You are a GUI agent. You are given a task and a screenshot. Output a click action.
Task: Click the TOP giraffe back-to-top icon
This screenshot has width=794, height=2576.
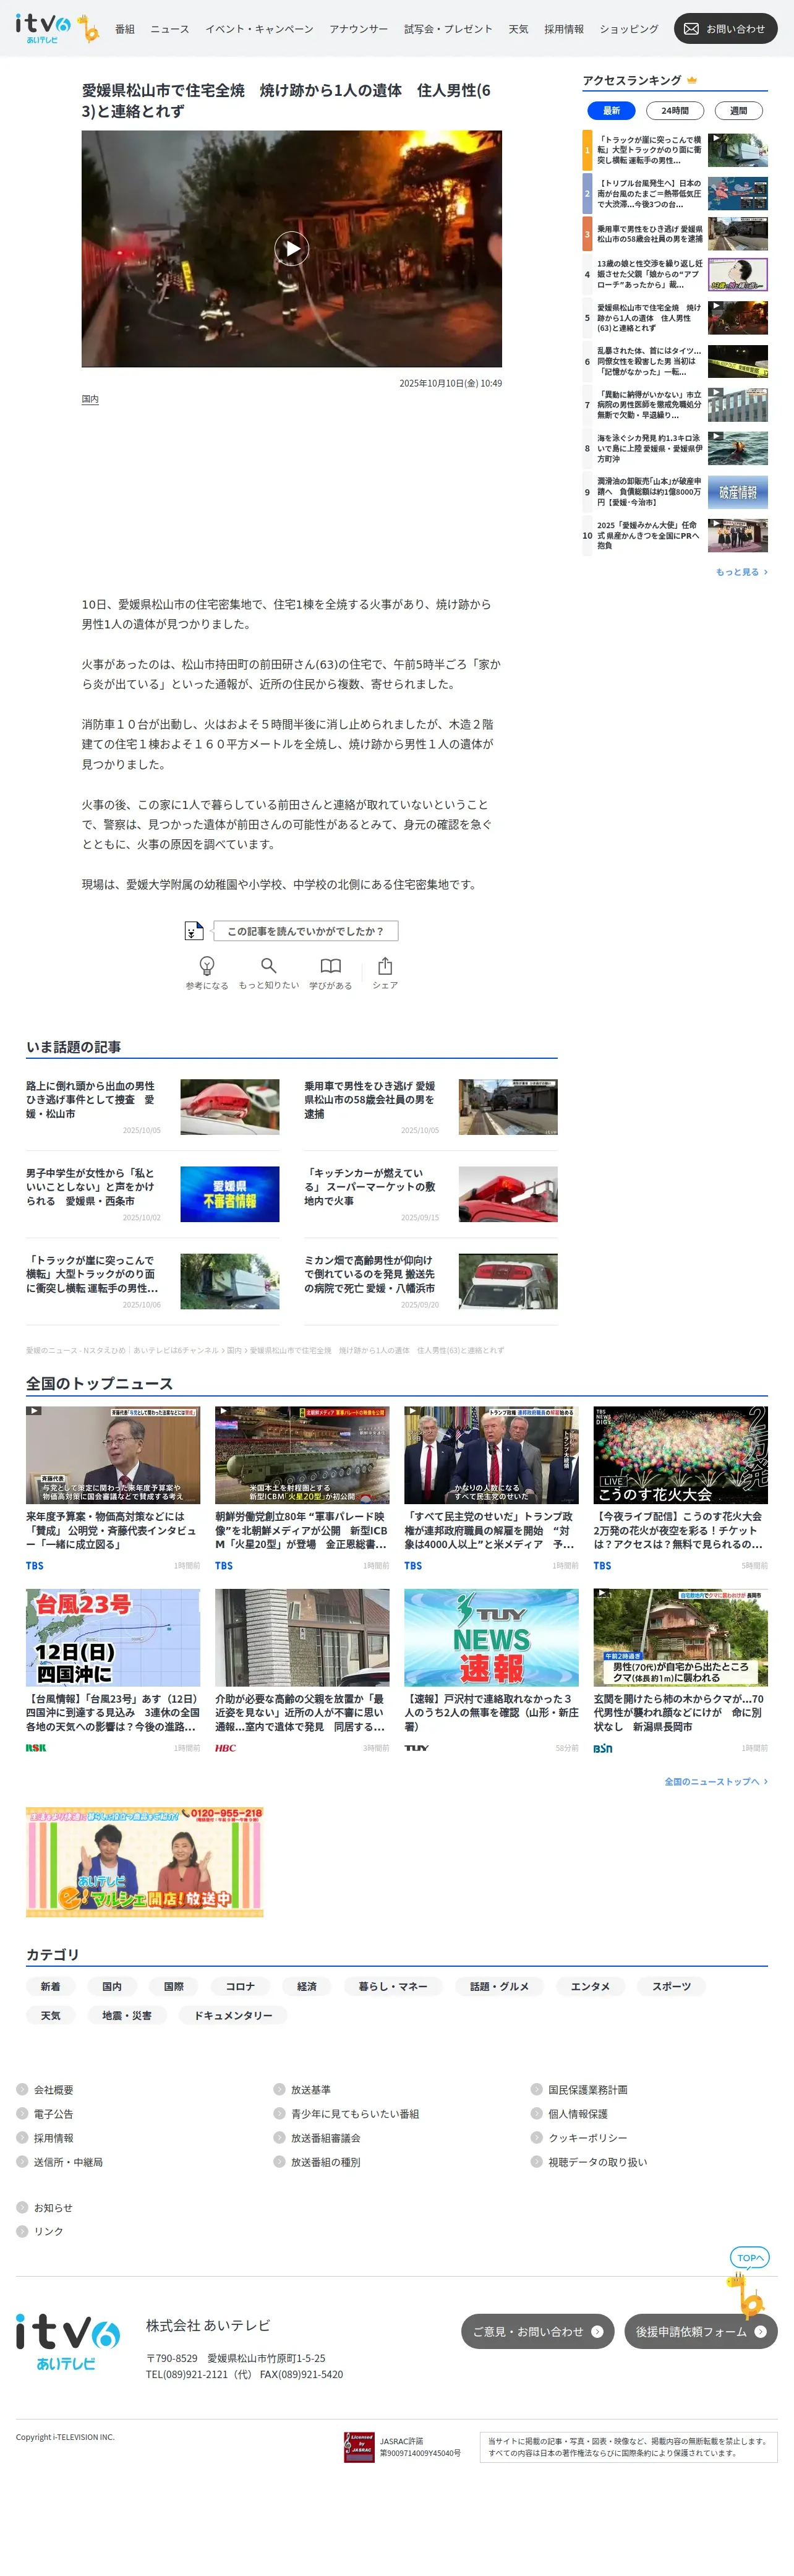tap(747, 2283)
